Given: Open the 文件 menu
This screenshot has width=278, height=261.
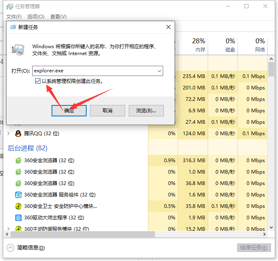Looking at the screenshot, I should pos(13,17).
